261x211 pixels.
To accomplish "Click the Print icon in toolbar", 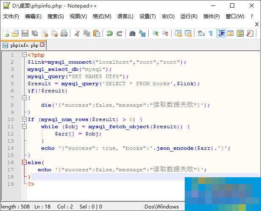I will tap(64, 33).
